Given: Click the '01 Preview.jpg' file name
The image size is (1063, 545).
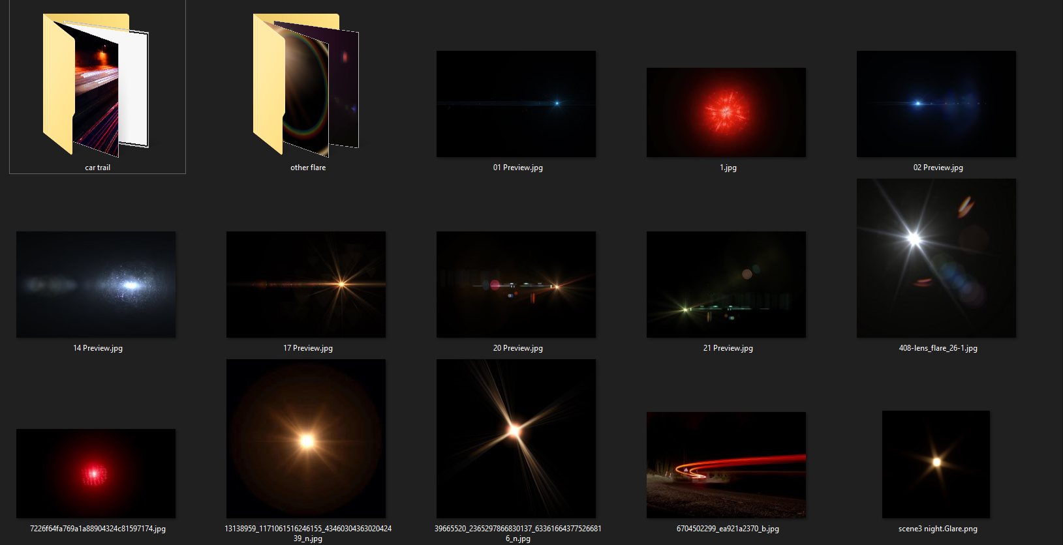Looking at the screenshot, I should tap(518, 168).
